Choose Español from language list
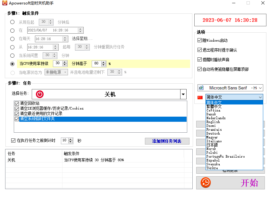 click(x=234, y=161)
